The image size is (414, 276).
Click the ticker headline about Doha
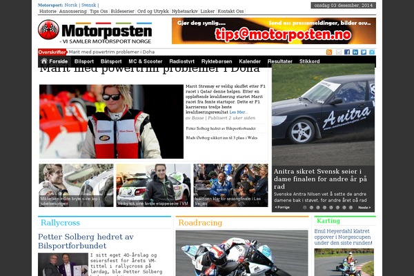(x=112, y=52)
